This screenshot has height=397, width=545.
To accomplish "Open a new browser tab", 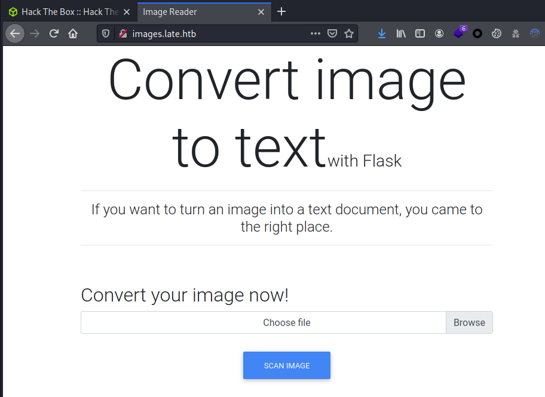I will click(281, 12).
